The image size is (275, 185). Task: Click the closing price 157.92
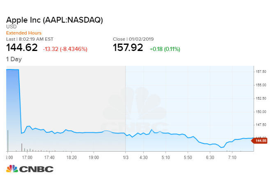point(128,48)
